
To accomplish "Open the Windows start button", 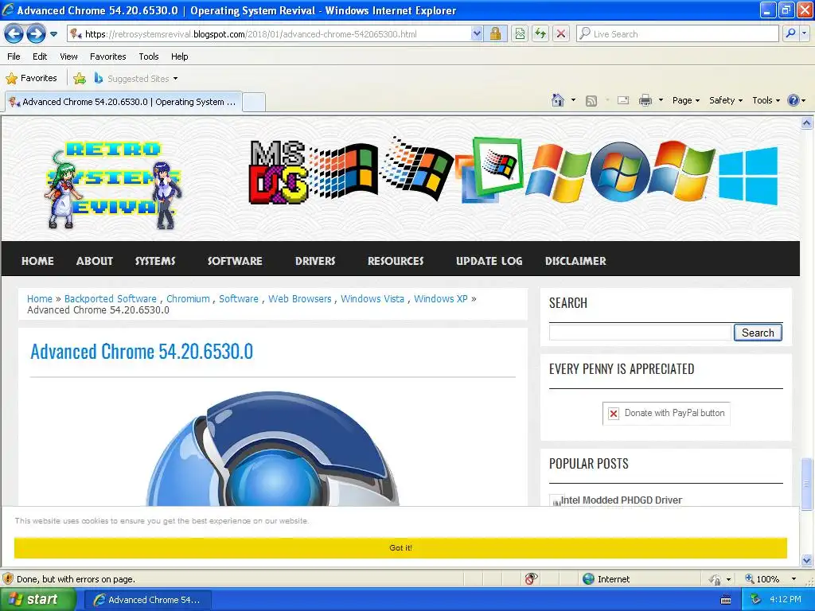I will click(37, 600).
